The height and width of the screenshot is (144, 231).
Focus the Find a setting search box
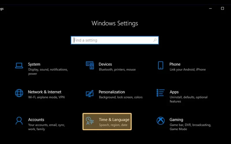[115, 40]
